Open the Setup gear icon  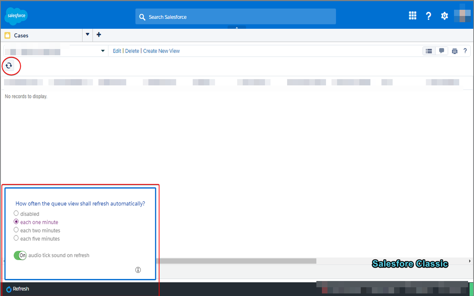tap(444, 16)
